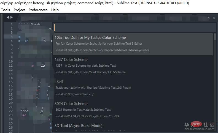Click the next tab right arrow
Image resolution: width=218 pixels, height=133 pixels.
pos(11,17)
